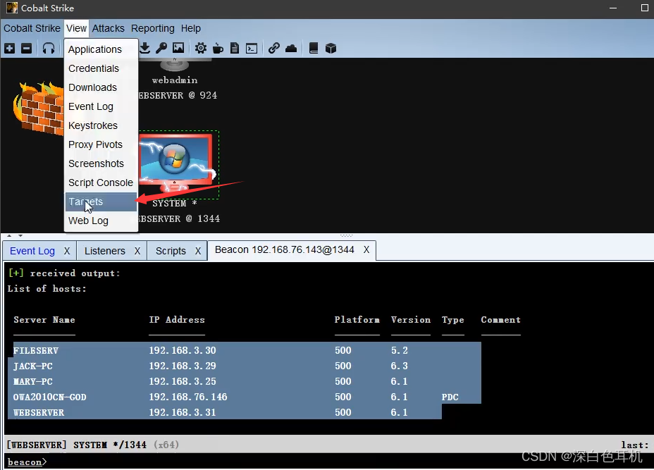Minimize the Cobalt Strike window
The width and height of the screenshot is (654, 470).
613,8
